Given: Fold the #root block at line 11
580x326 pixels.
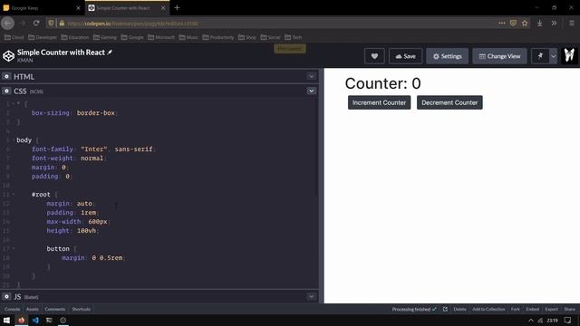Looking at the screenshot, I should 14,195.
